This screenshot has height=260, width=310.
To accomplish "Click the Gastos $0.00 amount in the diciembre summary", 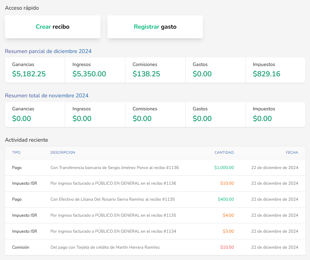I will (x=202, y=74).
